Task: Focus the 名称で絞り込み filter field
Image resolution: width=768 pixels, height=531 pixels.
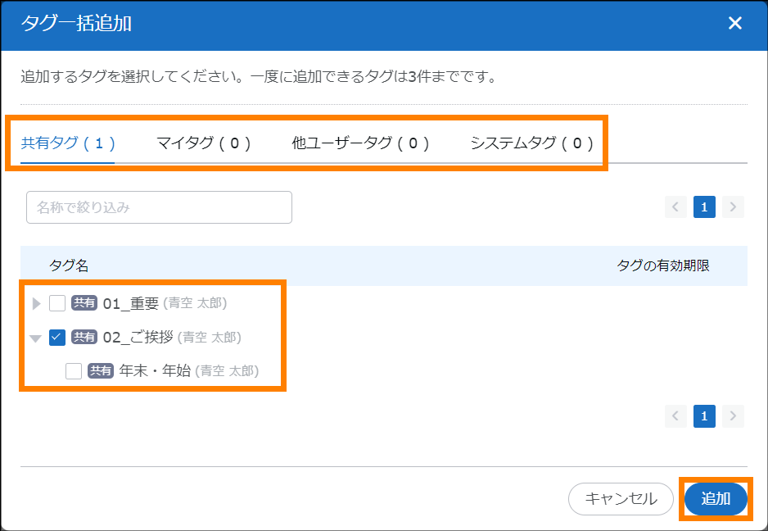Action: pyautogui.click(x=159, y=207)
